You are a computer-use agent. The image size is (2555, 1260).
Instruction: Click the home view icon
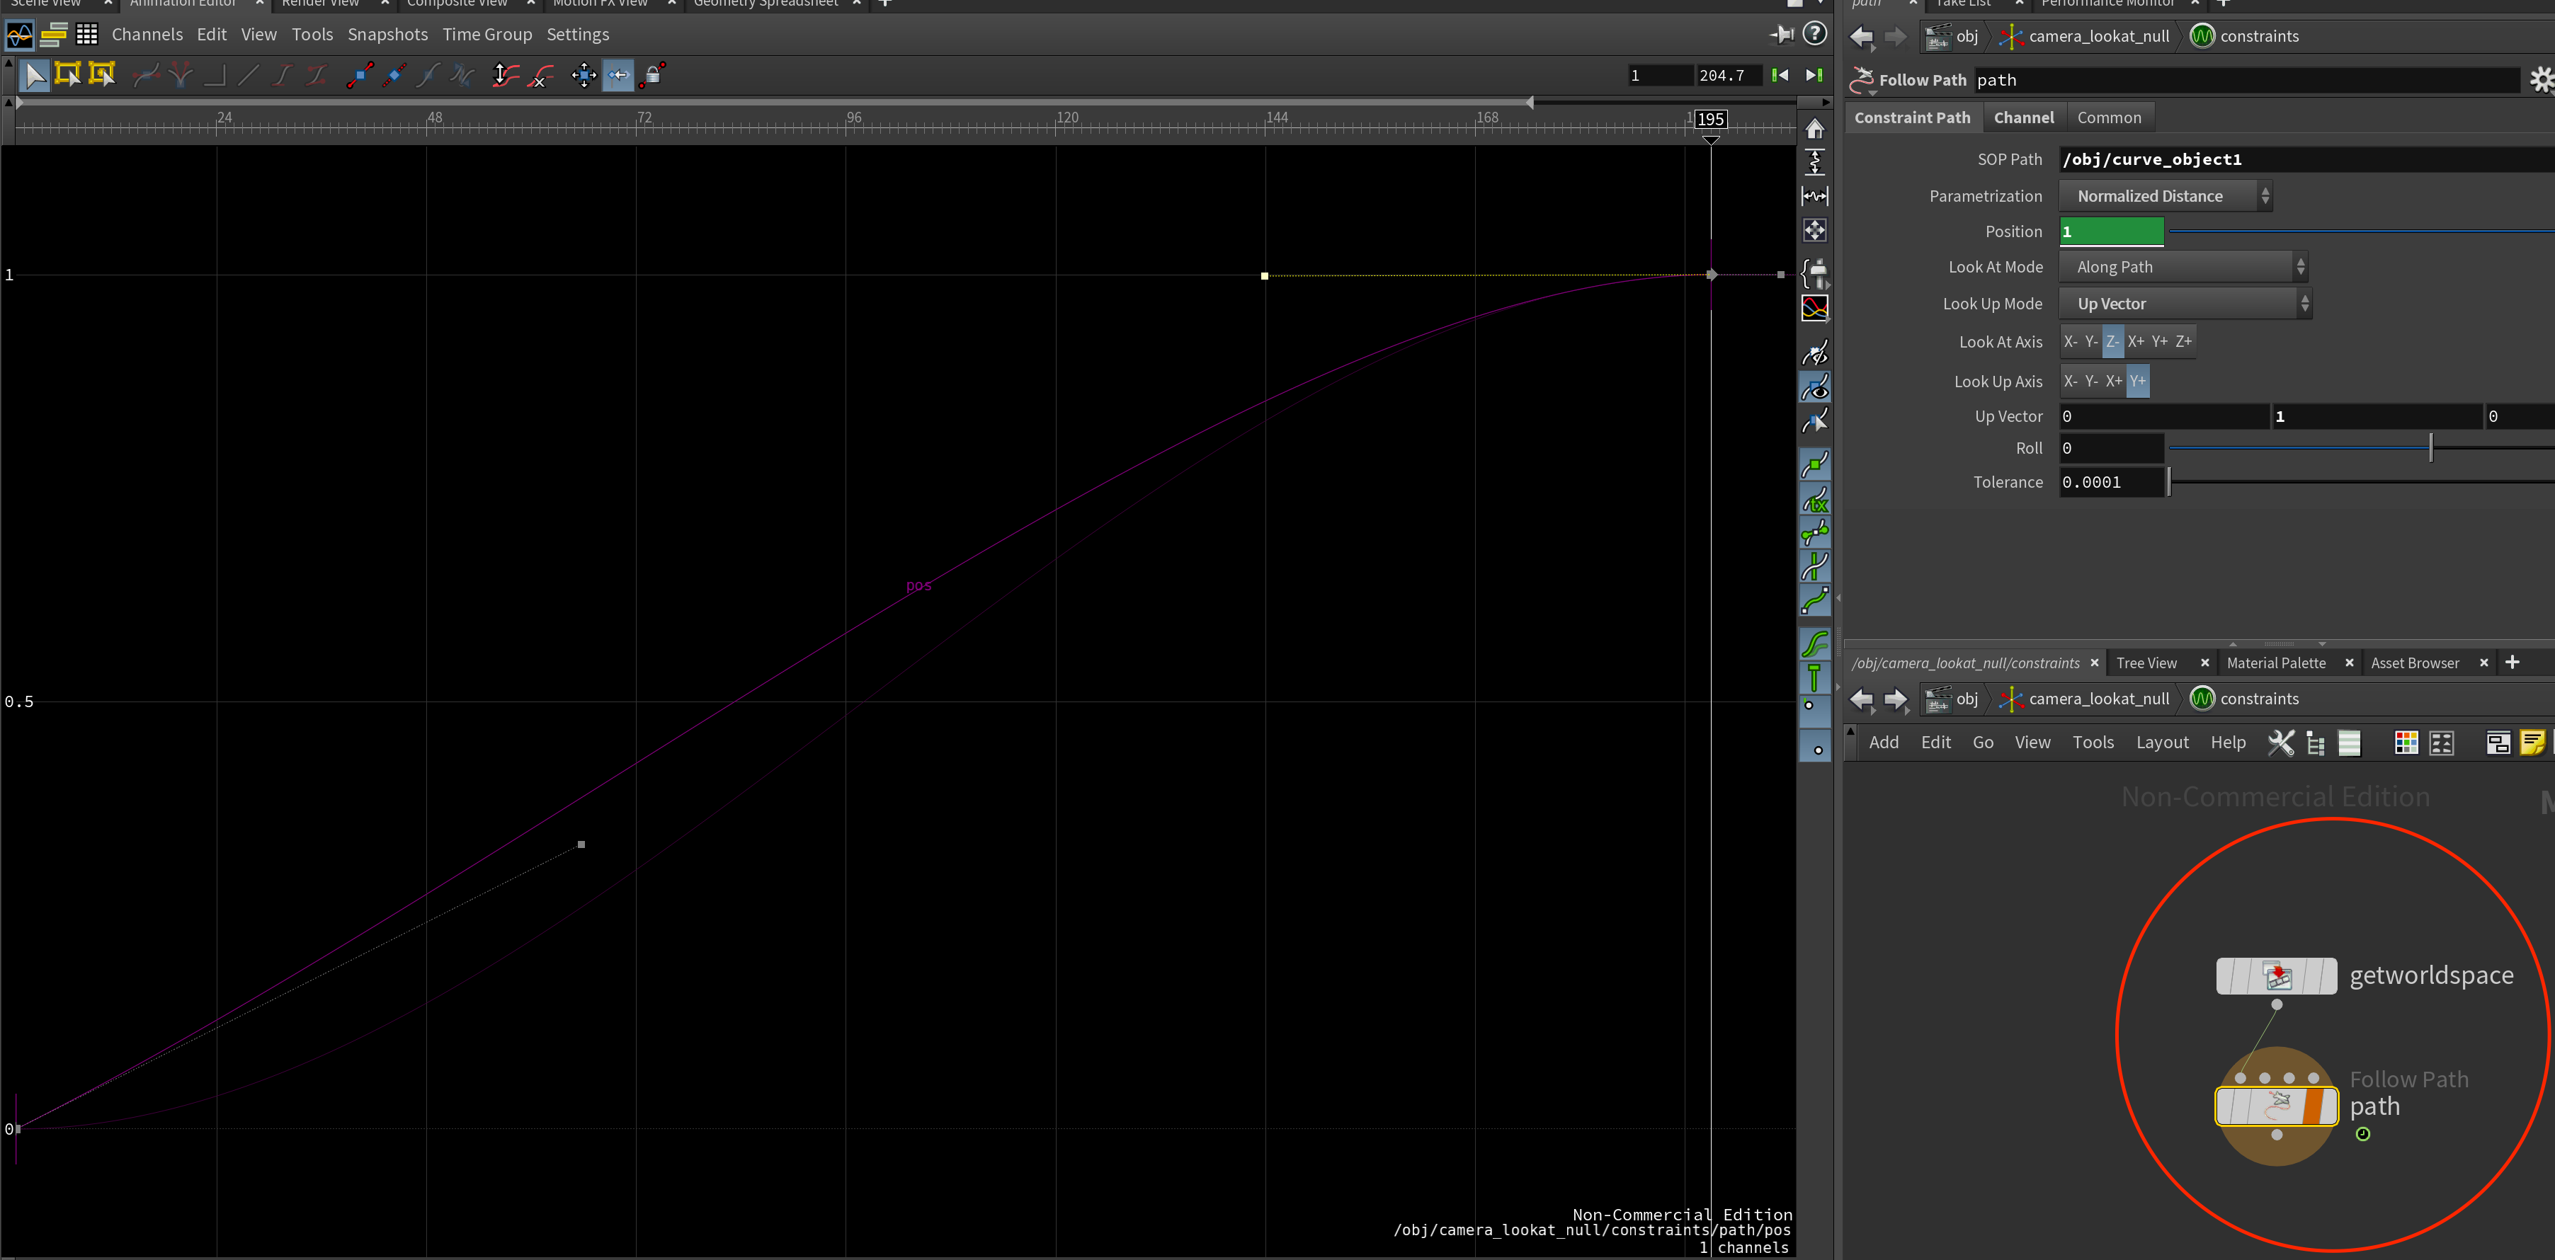pyautogui.click(x=1814, y=130)
